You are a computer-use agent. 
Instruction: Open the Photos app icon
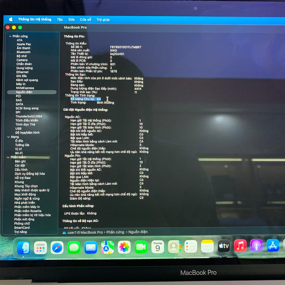coord(124,247)
